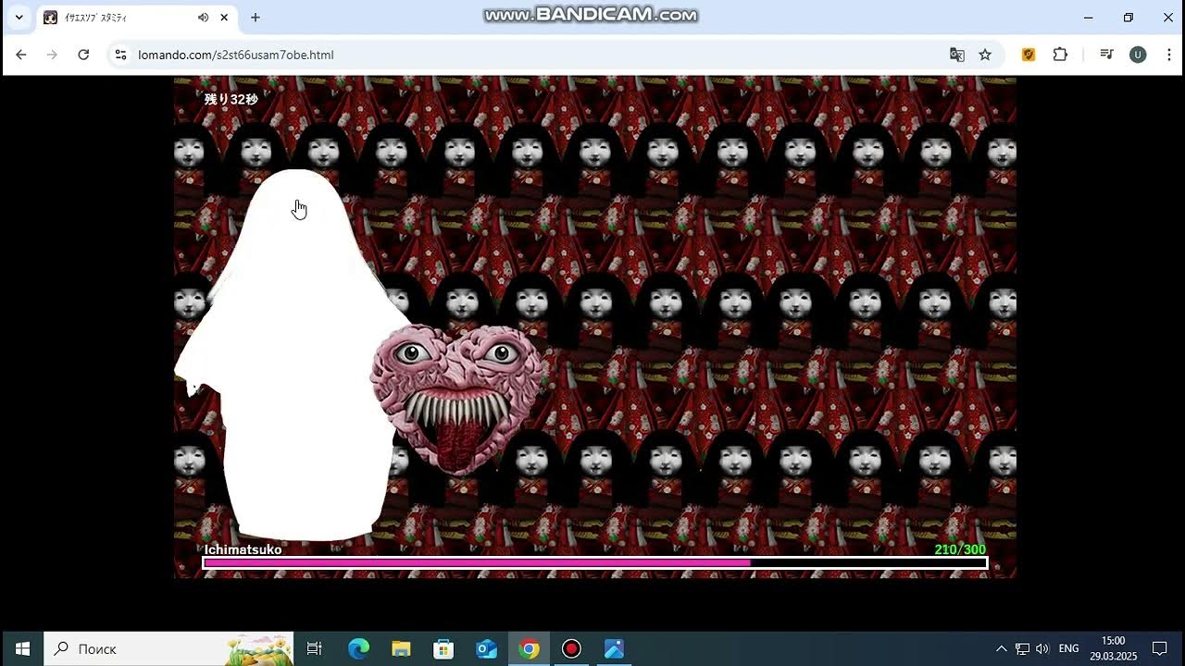Screen dimensions: 1185x666
Task: Expand the tab search dropdown arrow
Action: (x=19, y=18)
